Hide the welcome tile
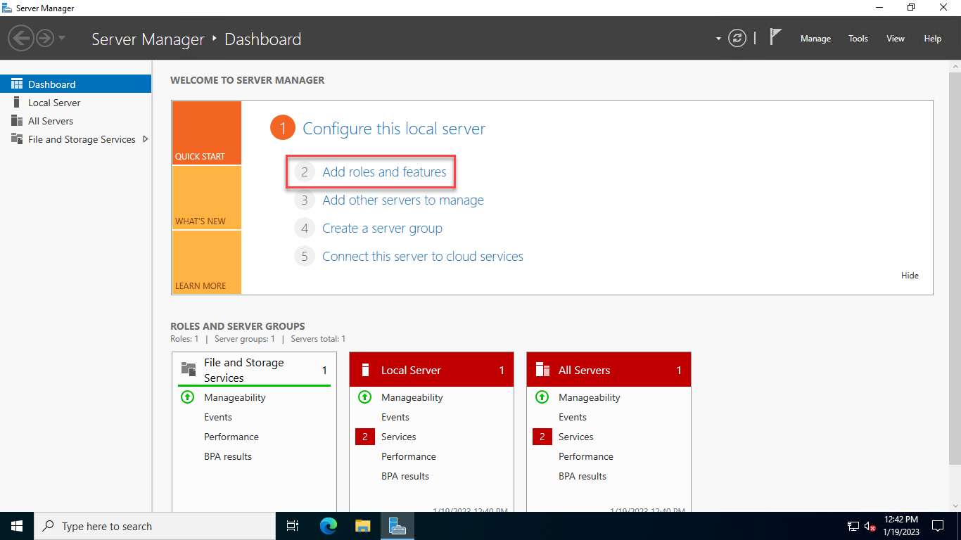The width and height of the screenshot is (961, 540). (x=910, y=276)
